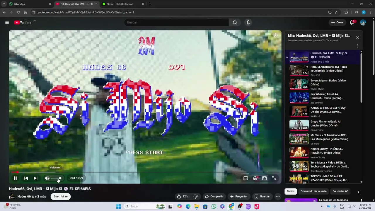The width and height of the screenshot is (375, 211).
Task: Go to previous video in mix
Action: click(26, 178)
